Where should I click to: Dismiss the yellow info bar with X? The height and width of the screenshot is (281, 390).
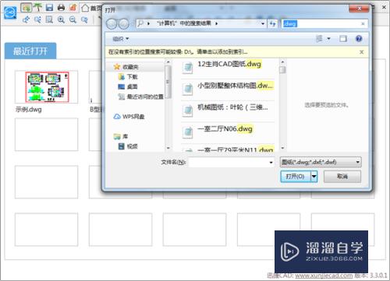click(361, 52)
